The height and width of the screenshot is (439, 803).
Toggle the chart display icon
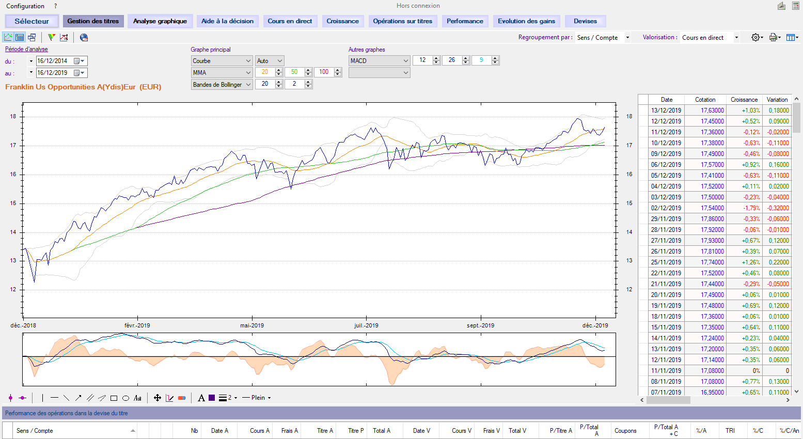click(x=8, y=37)
